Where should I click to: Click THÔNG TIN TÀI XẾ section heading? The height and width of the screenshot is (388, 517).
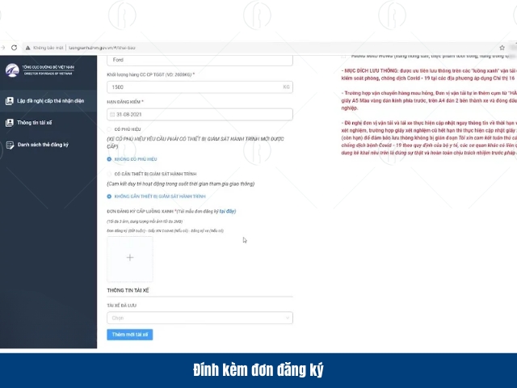click(128, 290)
